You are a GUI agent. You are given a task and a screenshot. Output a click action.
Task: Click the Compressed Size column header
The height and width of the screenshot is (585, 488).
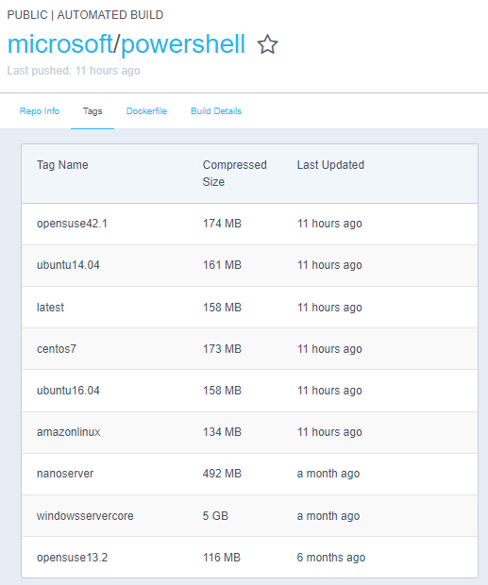234,173
